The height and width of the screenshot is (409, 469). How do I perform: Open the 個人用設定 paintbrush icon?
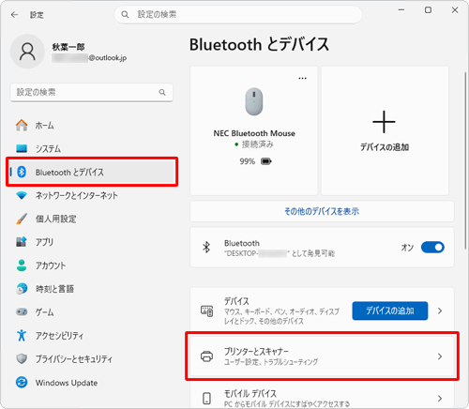22,219
